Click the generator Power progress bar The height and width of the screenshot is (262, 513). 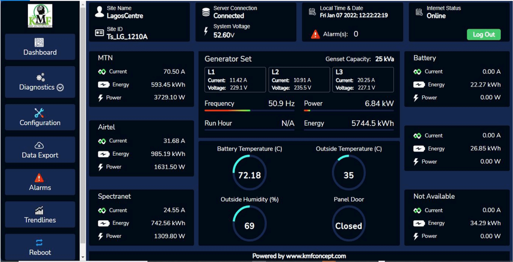pos(349,110)
